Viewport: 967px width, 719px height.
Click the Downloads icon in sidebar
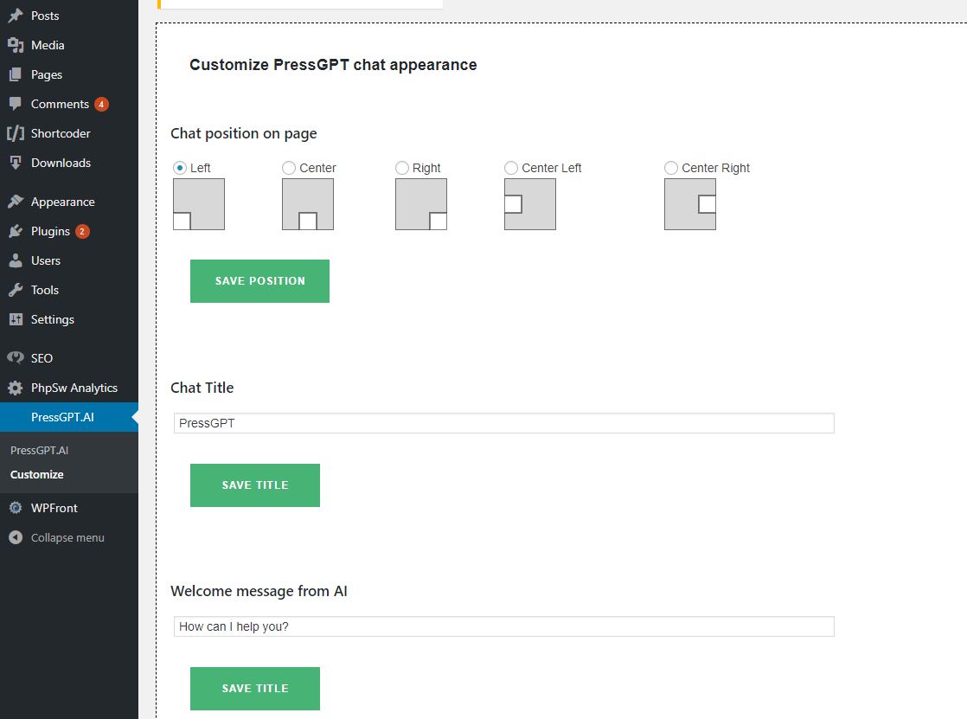click(16, 163)
